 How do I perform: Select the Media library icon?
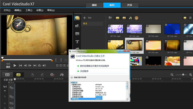click(x=77, y=18)
